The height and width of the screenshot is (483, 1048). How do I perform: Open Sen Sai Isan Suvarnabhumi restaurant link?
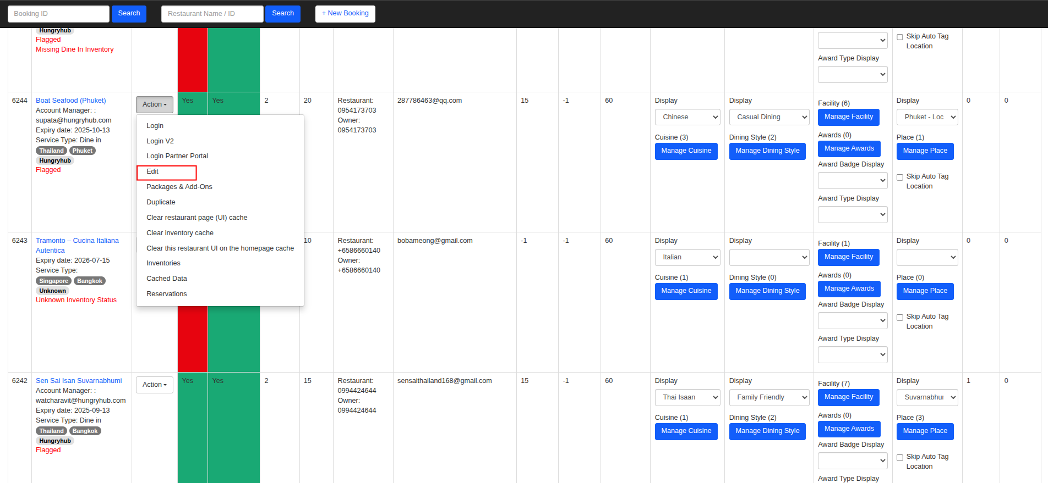[x=79, y=381]
